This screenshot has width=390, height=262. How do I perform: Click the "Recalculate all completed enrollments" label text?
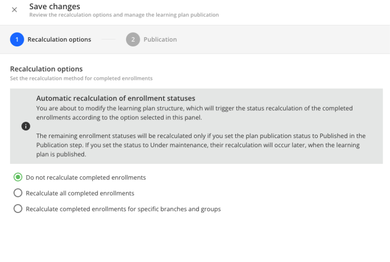point(80,193)
